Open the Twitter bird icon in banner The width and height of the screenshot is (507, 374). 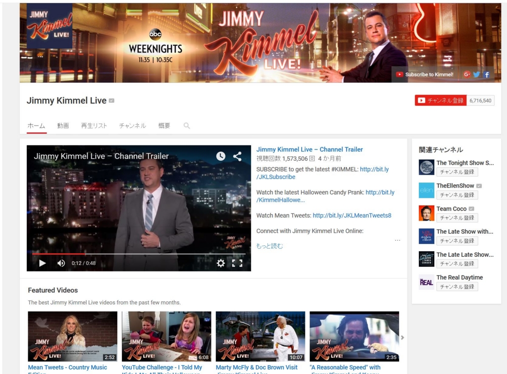477,74
